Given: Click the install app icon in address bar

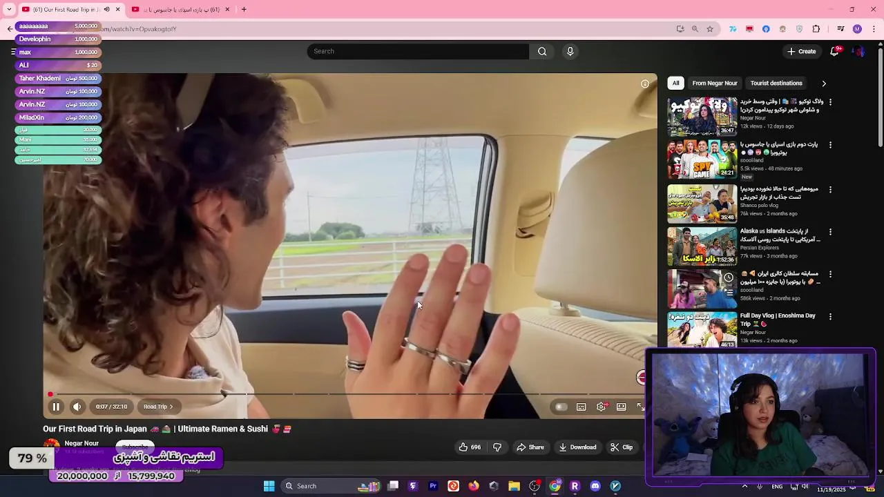Looking at the screenshot, I should tap(680, 29).
